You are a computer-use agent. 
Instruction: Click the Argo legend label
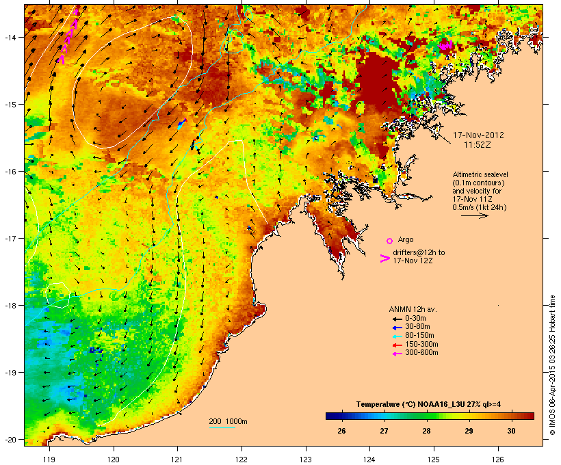(x=406, y=239)
